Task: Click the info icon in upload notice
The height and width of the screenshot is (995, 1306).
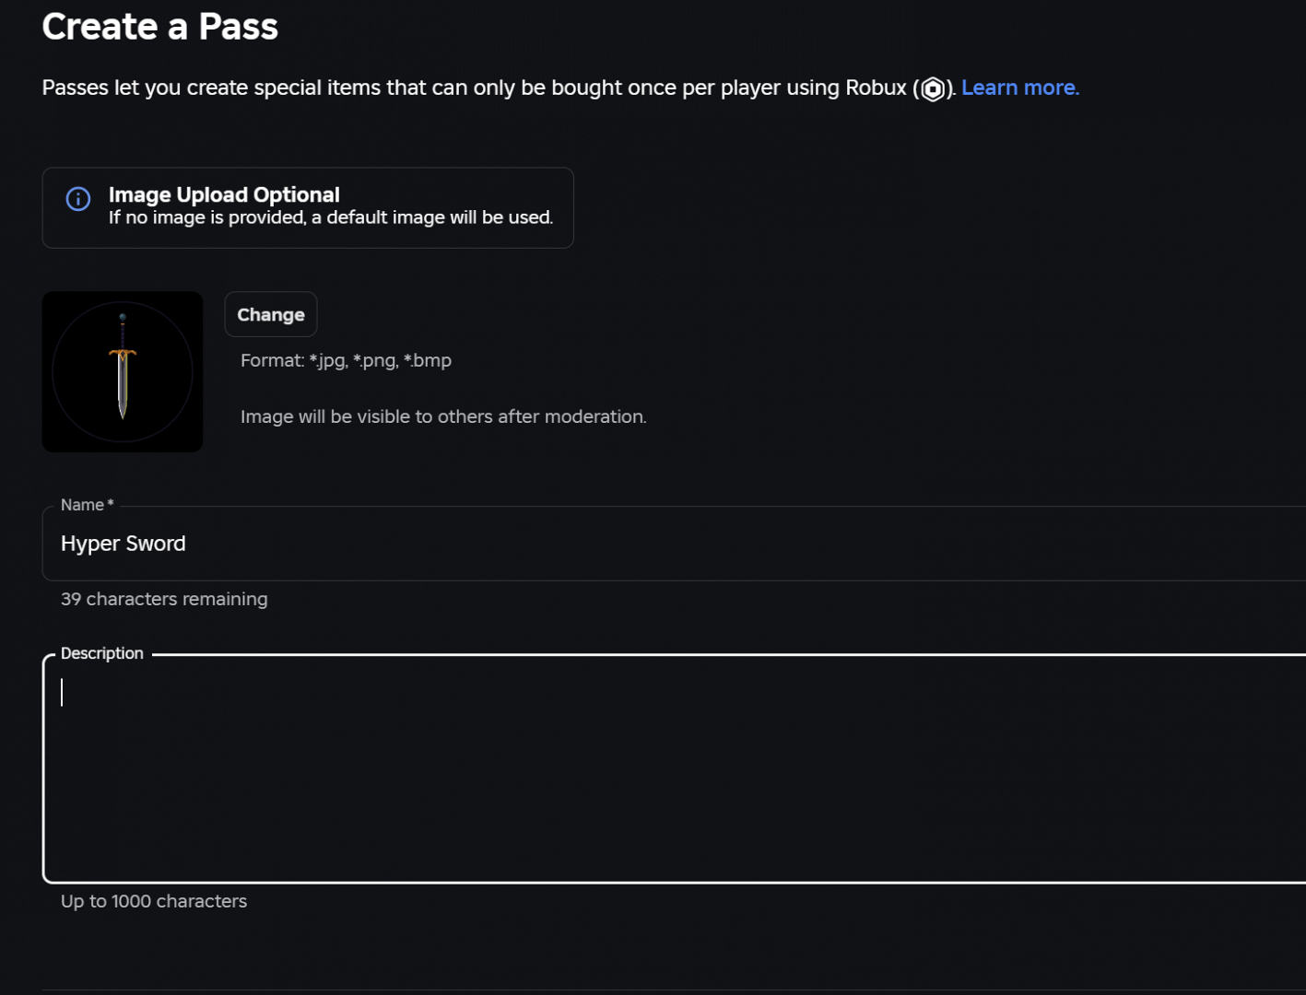Action: (78, 198)
